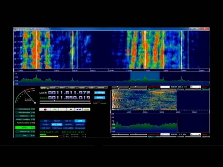The image size is (223, 167).
Task: Select the ECSS demodulation mode tab
Action: click(x=54, y=88)
